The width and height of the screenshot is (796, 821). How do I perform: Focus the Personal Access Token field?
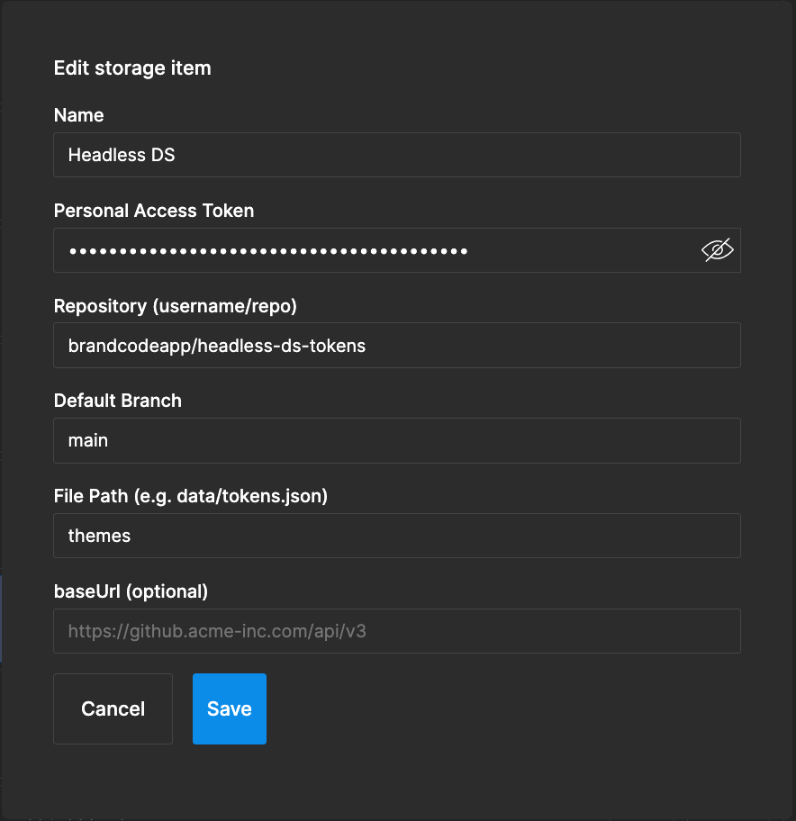(x=397, y=250)
